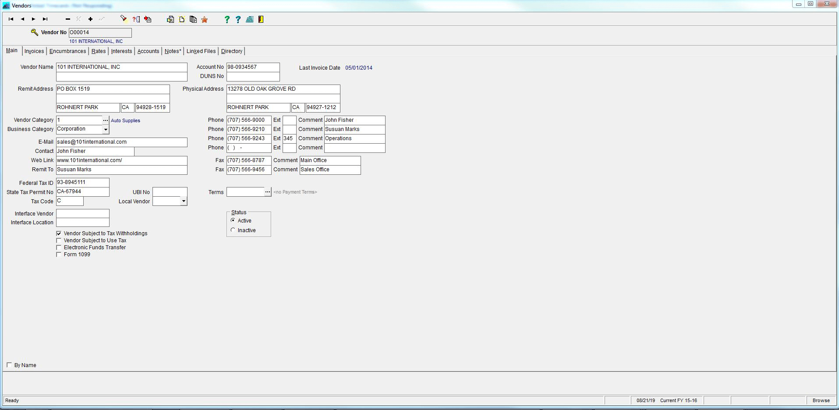Click the Remit To field
839x410 pixels.
coord(122,170)
